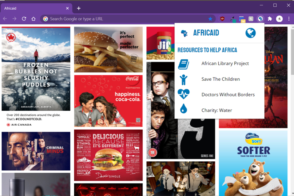Viewport: 294px width, 196px height.
Task: Click the browser back arrow
Action: click(5, 19)
